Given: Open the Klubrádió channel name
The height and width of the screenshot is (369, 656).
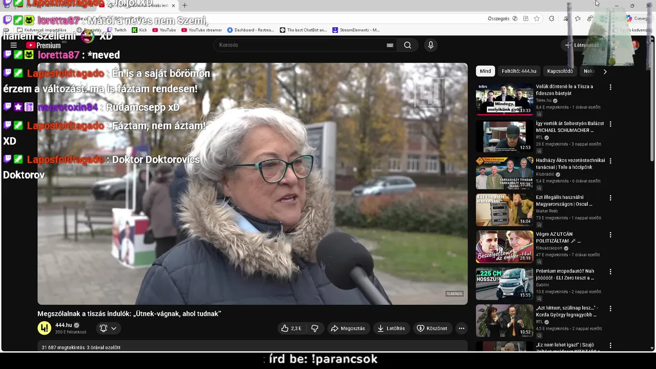Looking at the screenshot, I should pyautogui.click(x=545, y=174).
